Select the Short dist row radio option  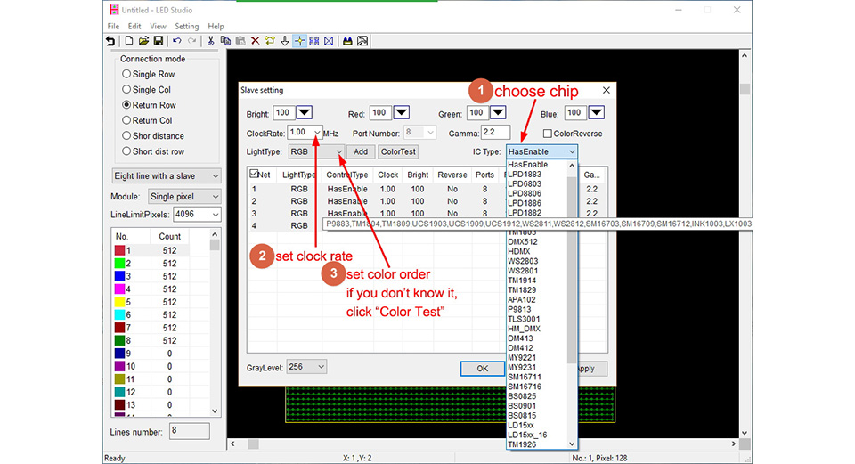tap(153, 151)
